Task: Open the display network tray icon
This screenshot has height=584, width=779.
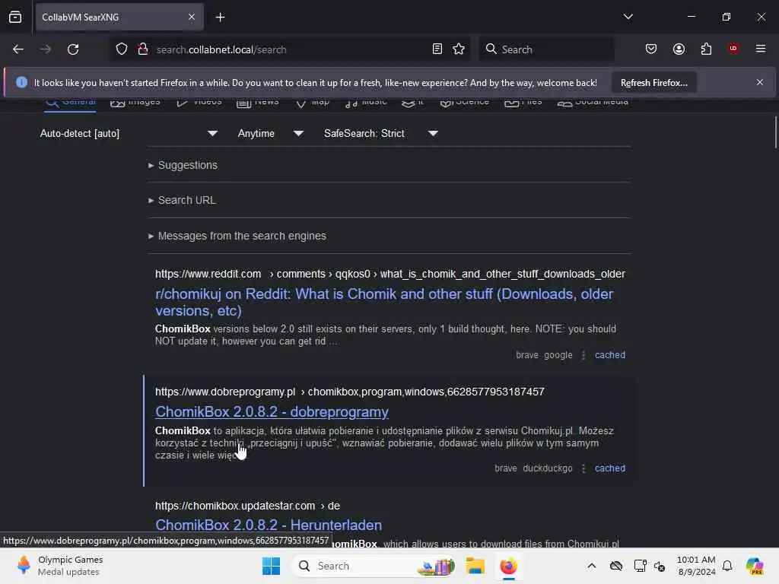Action: point(640,566)
